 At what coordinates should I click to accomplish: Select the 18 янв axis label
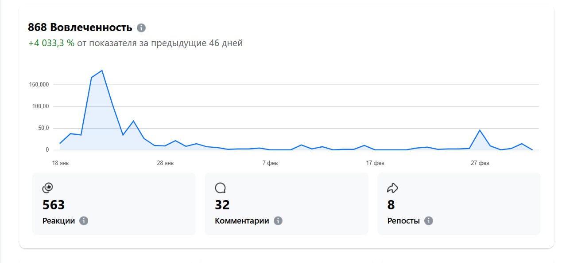(61, 162)
